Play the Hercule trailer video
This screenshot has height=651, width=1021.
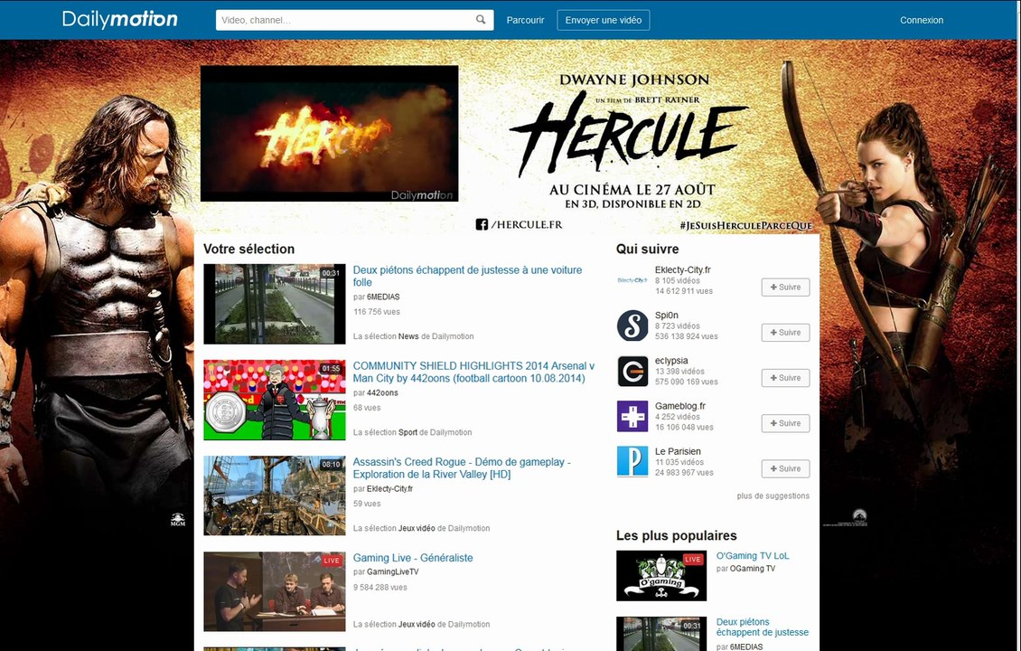pos(329,134)
